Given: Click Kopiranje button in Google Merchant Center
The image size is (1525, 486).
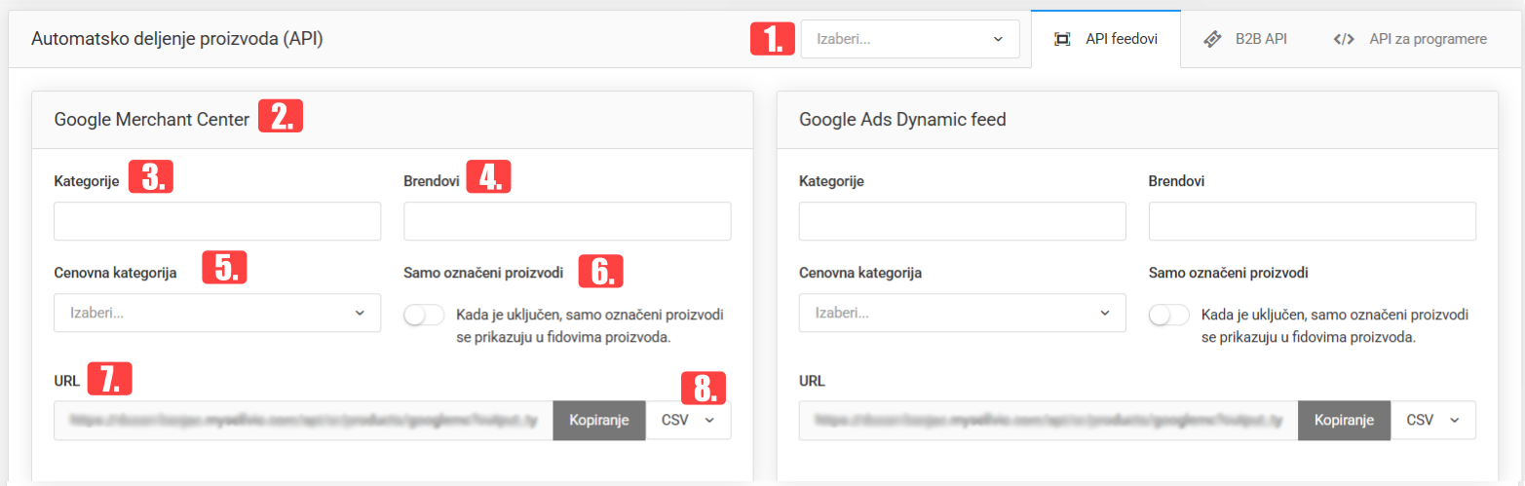Looking at the screenshot, I should click(x=599, y=421).
